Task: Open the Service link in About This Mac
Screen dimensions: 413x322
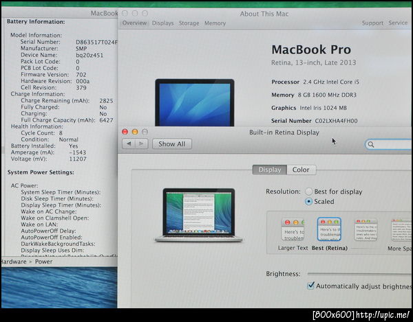Action: click(x=398, y=23)
